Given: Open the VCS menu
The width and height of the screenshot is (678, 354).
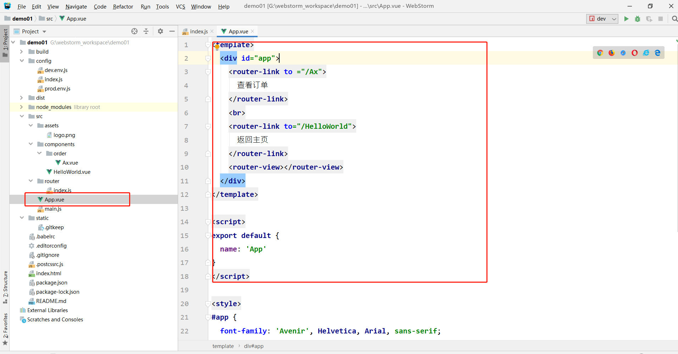Looking at the screenshot, I should [x=181, y=6].
